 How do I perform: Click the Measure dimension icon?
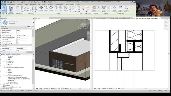click(x=87, y=7)
